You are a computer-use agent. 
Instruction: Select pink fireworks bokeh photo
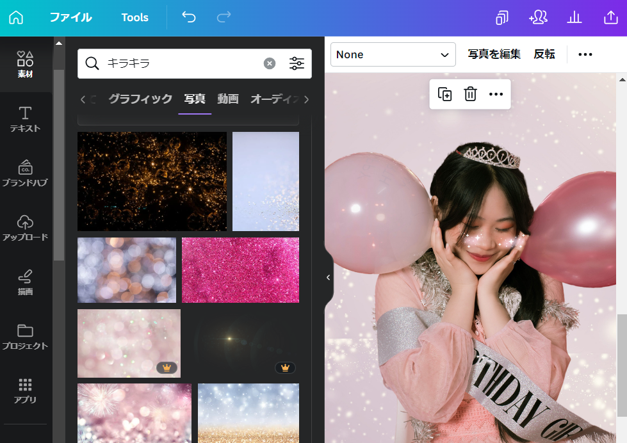[134, 413]
